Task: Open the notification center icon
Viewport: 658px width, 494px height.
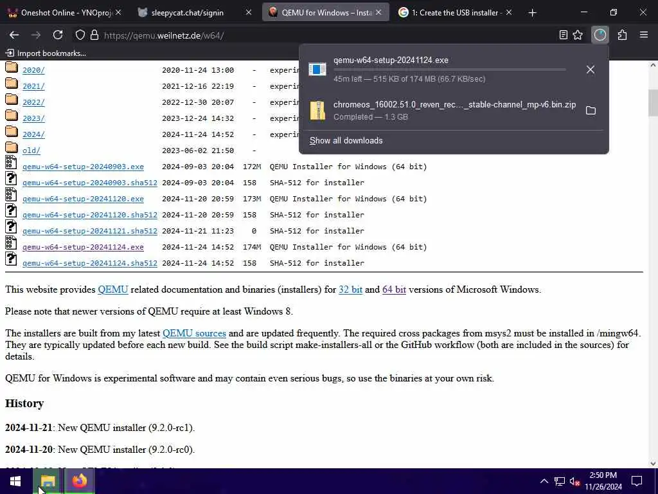Action: [637, 481]
